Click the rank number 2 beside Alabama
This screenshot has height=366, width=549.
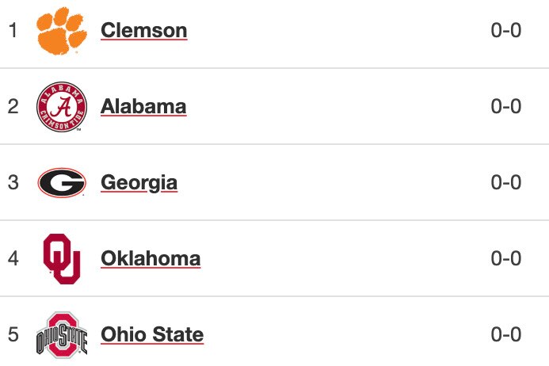[13, 106]
